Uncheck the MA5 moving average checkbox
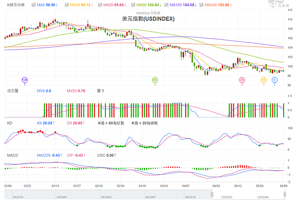297x202 pixels. 34,5
